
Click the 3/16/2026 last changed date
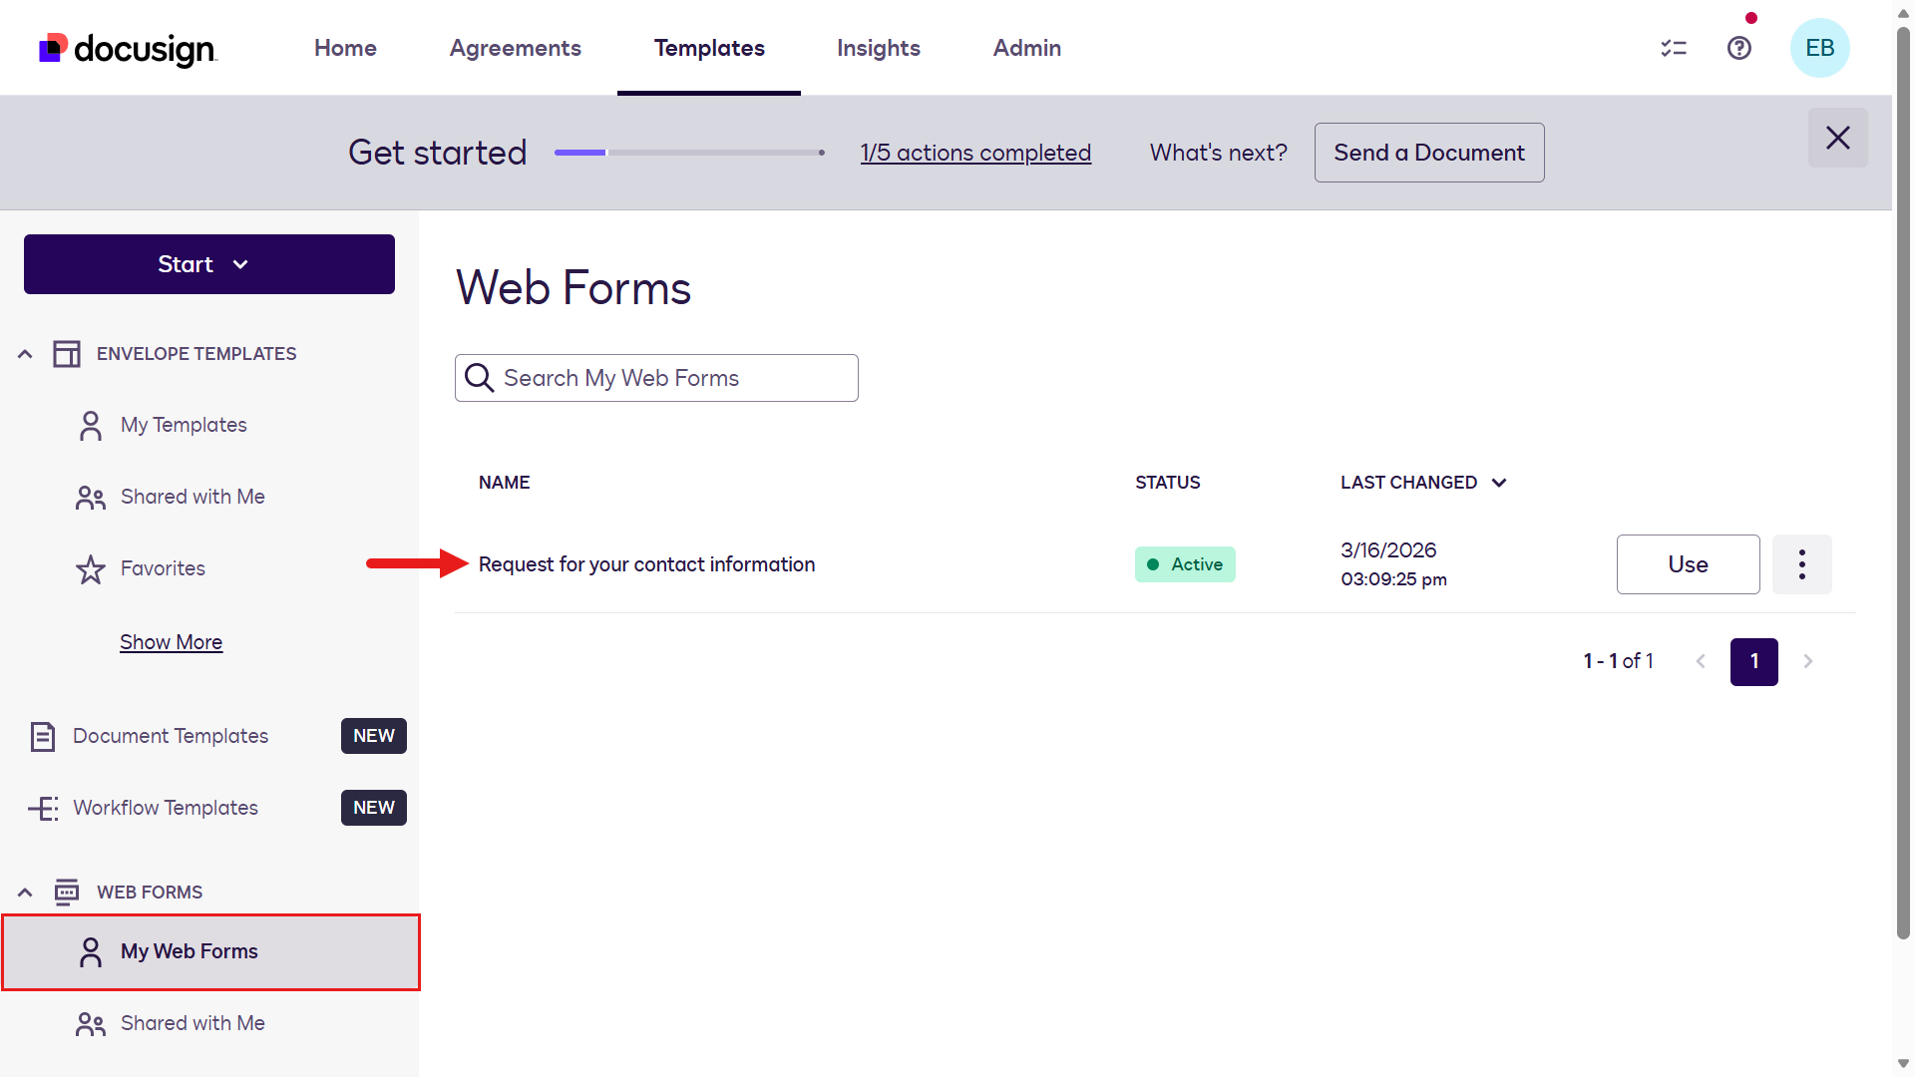click(x=1388, y=550)
